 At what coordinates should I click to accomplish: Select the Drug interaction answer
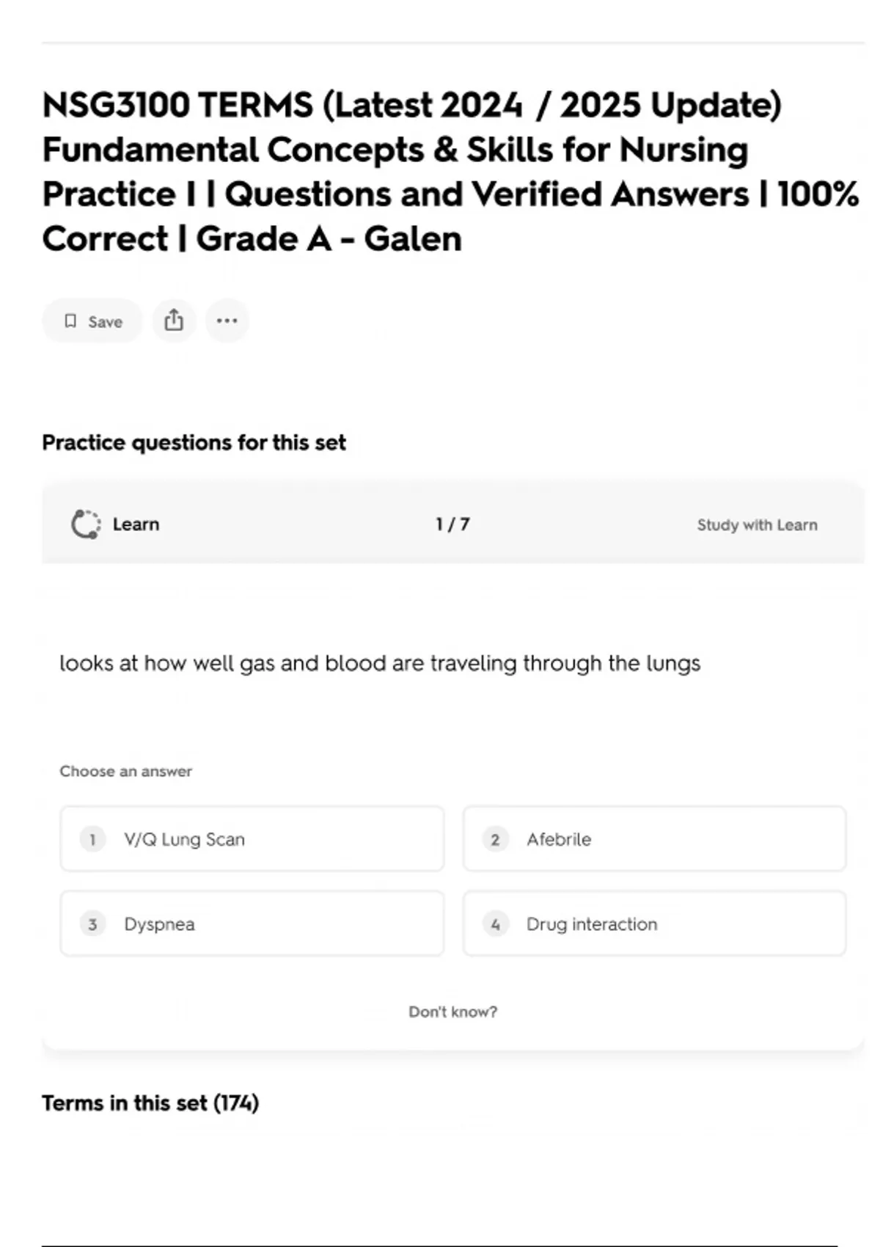(x=654, y=924)
